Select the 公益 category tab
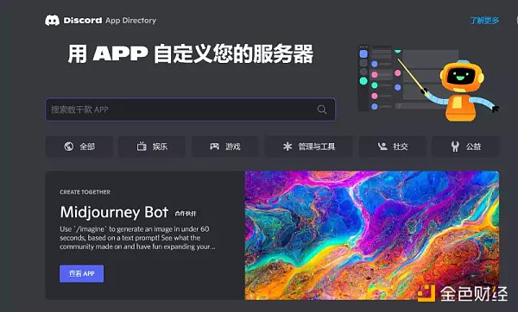Viewport: 518px width, 312px height. point(465,147)
